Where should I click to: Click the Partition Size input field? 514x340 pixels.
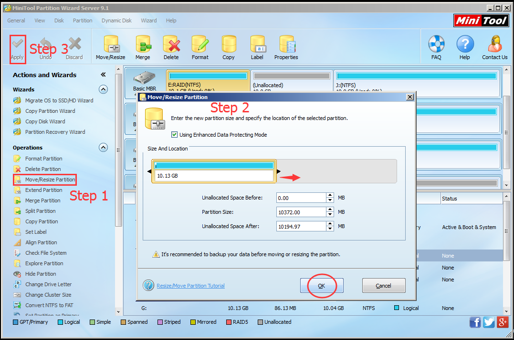pos(301,212)
